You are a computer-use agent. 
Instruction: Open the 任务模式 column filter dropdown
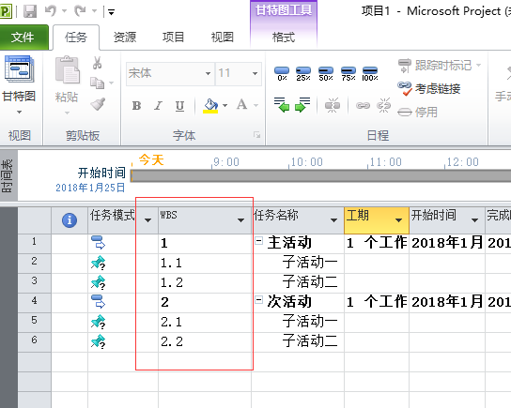pyautogui.click(x=147, y=220)
